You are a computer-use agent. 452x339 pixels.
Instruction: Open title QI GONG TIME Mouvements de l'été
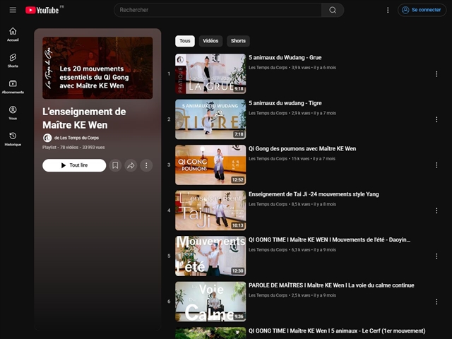pyautogui.click(x=329, y=240)
